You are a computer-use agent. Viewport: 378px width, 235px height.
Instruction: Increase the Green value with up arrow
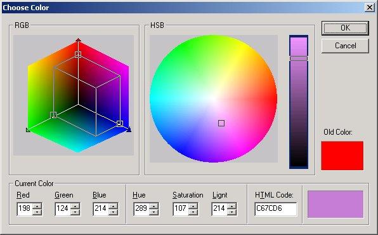coord(75,206)
